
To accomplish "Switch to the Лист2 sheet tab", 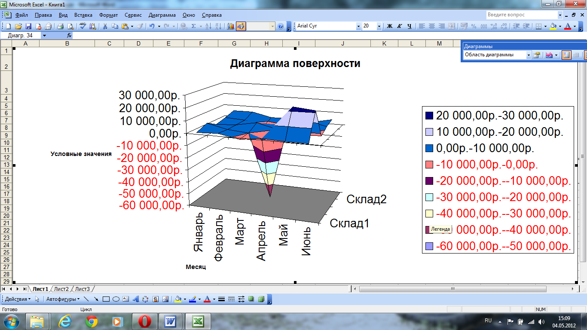I will pyautogui.click(x=61, y=289).
